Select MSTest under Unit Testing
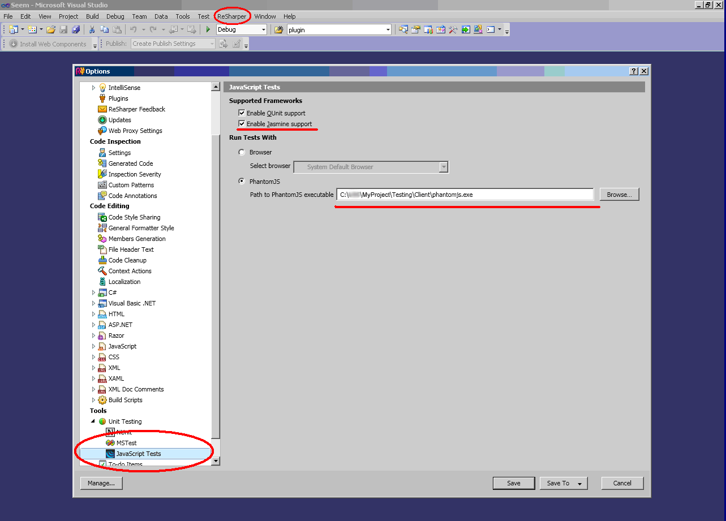Screen dimensions: 726x521 (x=126, y=443)
